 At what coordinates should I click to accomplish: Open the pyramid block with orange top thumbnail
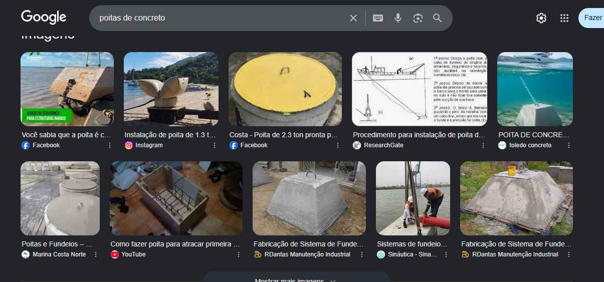coord(516,198)
